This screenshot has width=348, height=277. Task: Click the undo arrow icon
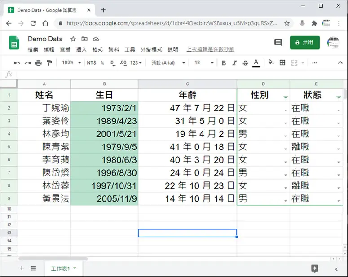point(17,63)
